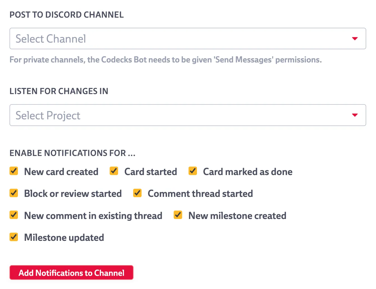Click the ENABLE NOTIFICATIONS FOR heading
Image resolution: width=376 pixels, height=289 pixels.
tap(72, 153)
